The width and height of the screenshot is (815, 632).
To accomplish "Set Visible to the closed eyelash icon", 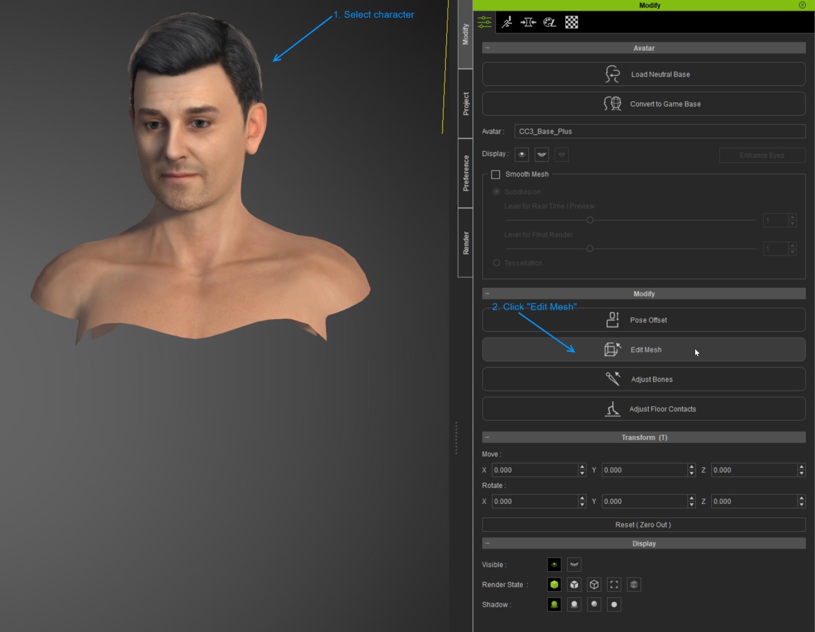I will [574, 565].
